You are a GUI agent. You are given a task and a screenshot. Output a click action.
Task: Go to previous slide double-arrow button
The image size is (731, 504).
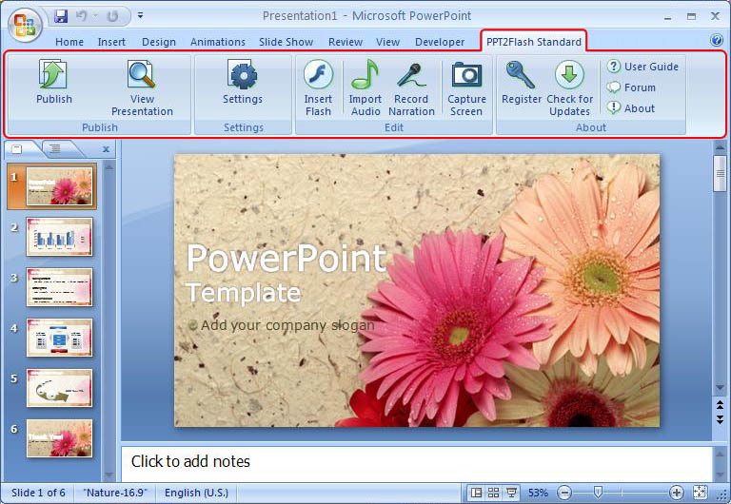pos(720,404)
